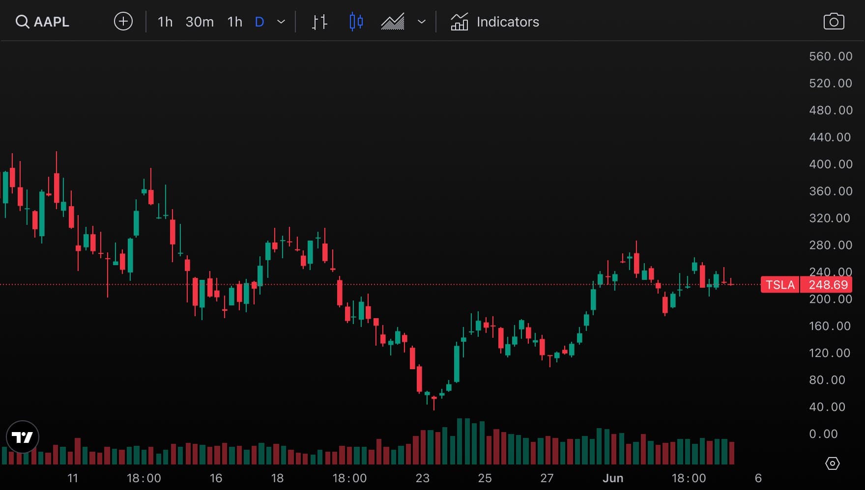Screen dimensions: 865x490
Task: Open the D daily timeframe selector
Action: tap(259, 22)
